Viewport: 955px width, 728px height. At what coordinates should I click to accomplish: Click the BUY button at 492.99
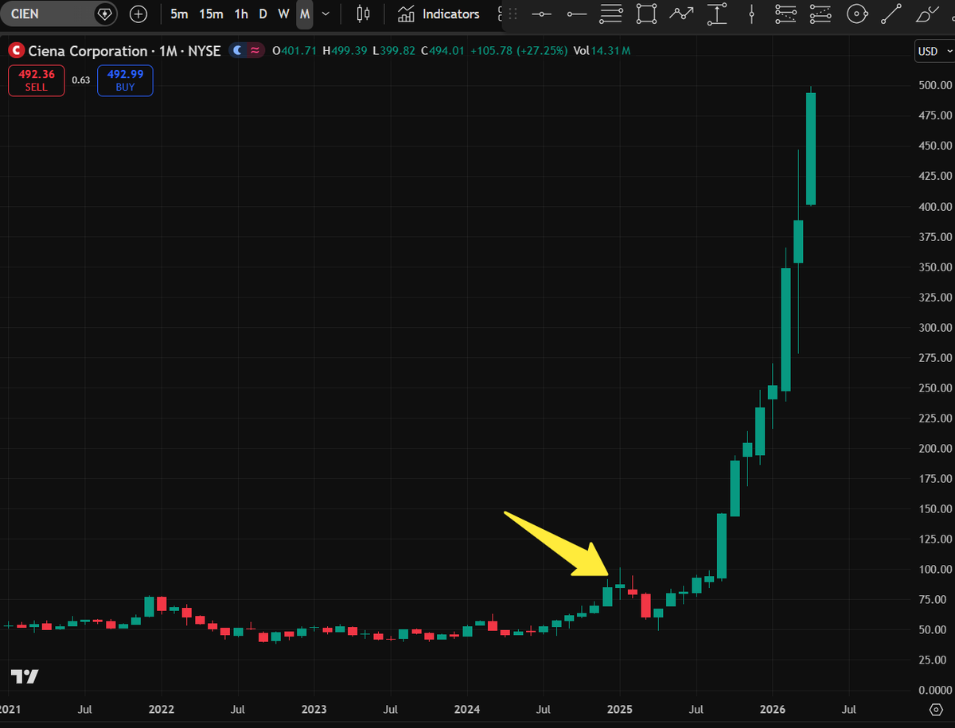[x=125, y=80]
